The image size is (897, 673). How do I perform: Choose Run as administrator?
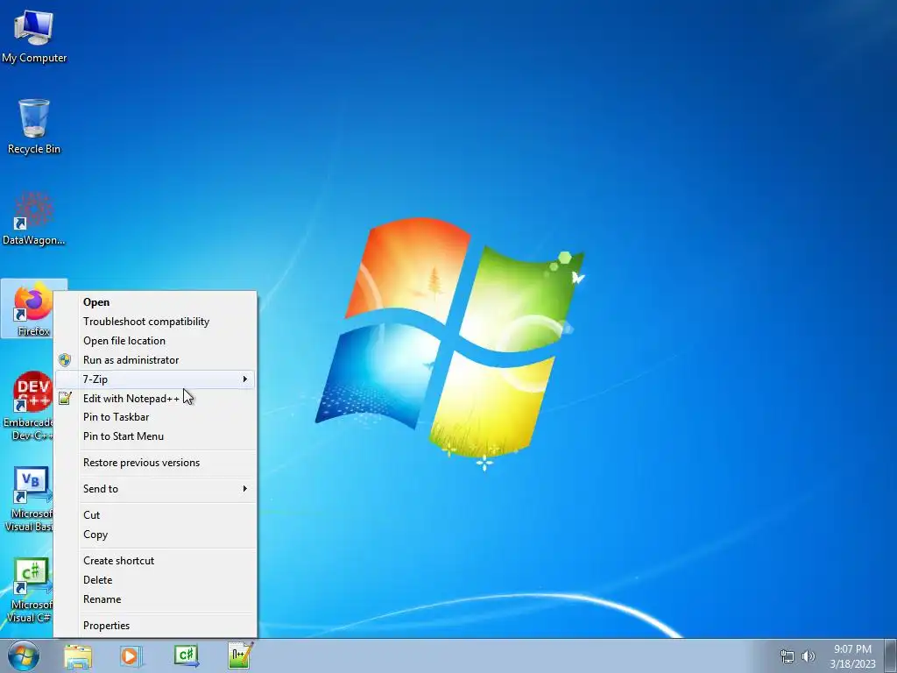click(x=156, y=360)
